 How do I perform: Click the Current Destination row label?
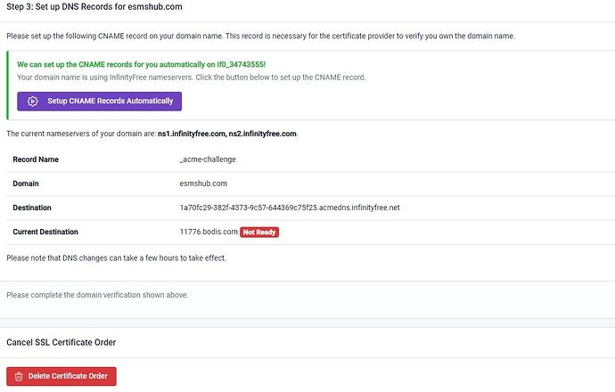45,232
